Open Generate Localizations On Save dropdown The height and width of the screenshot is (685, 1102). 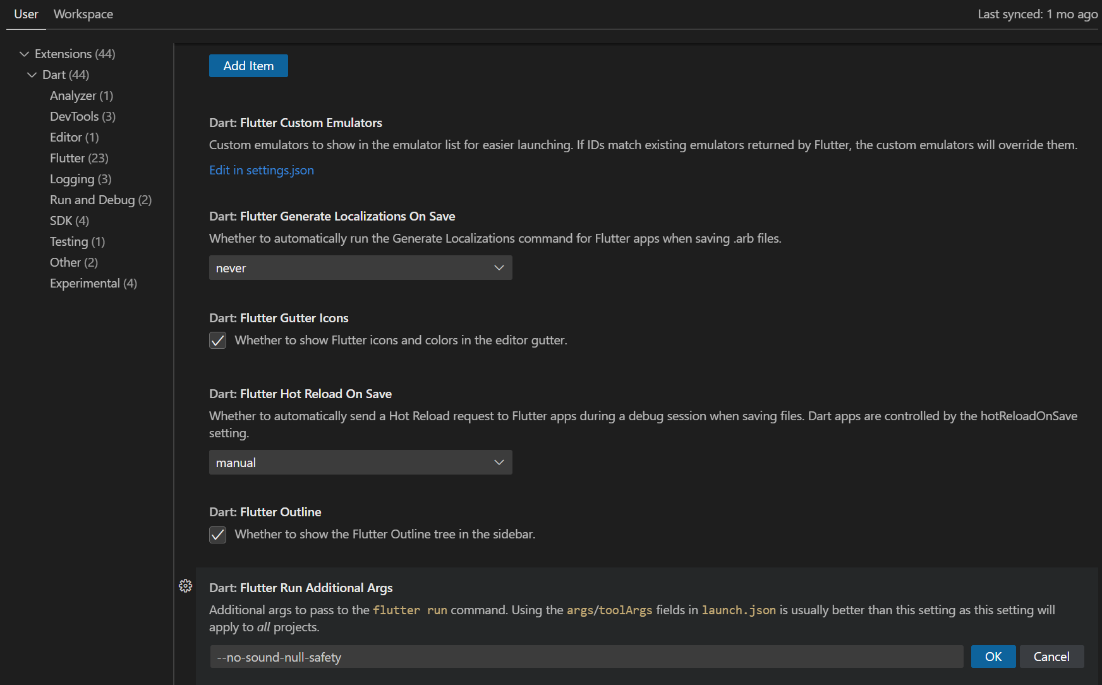coord(360,268)
